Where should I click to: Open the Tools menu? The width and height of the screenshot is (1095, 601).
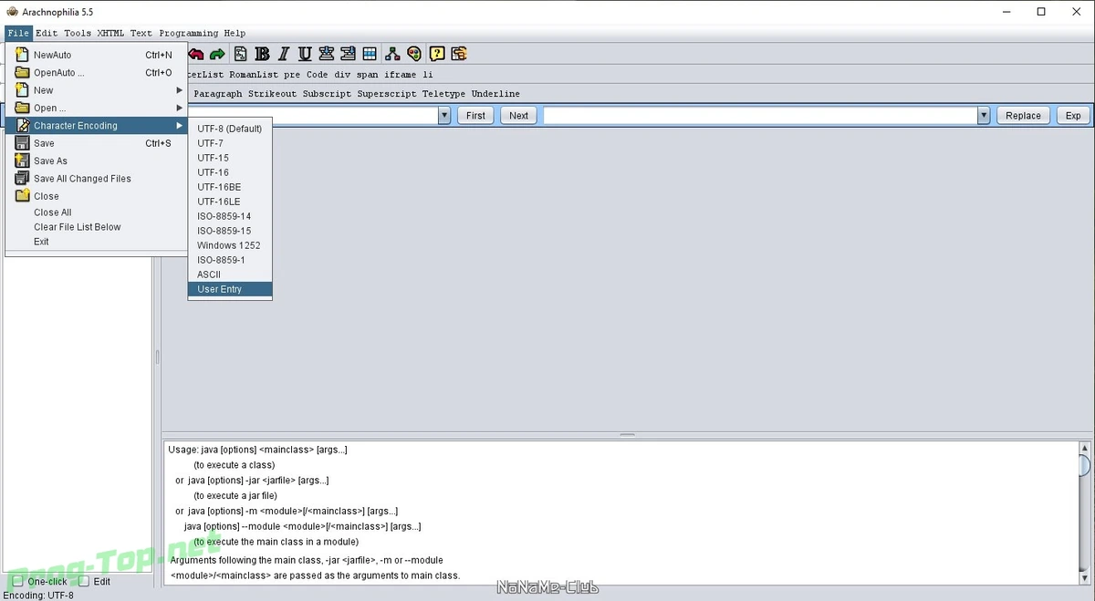78,33
